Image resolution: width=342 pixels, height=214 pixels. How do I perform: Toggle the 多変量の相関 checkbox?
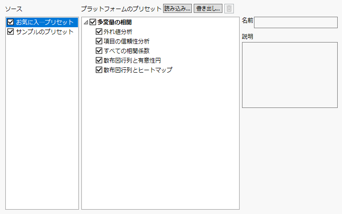pyautogui.click(x=93, y=22)
